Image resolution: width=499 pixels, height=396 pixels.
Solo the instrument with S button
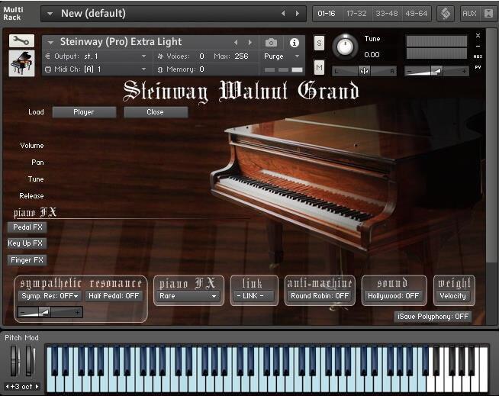319,43
